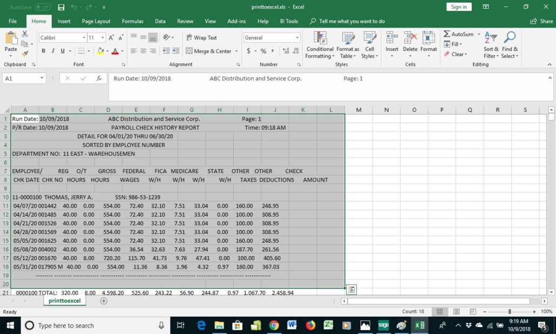The height and width of the screenshot is (334, 556).
Task: Click the AutoSum sigma button
Action: click(458, 34)
